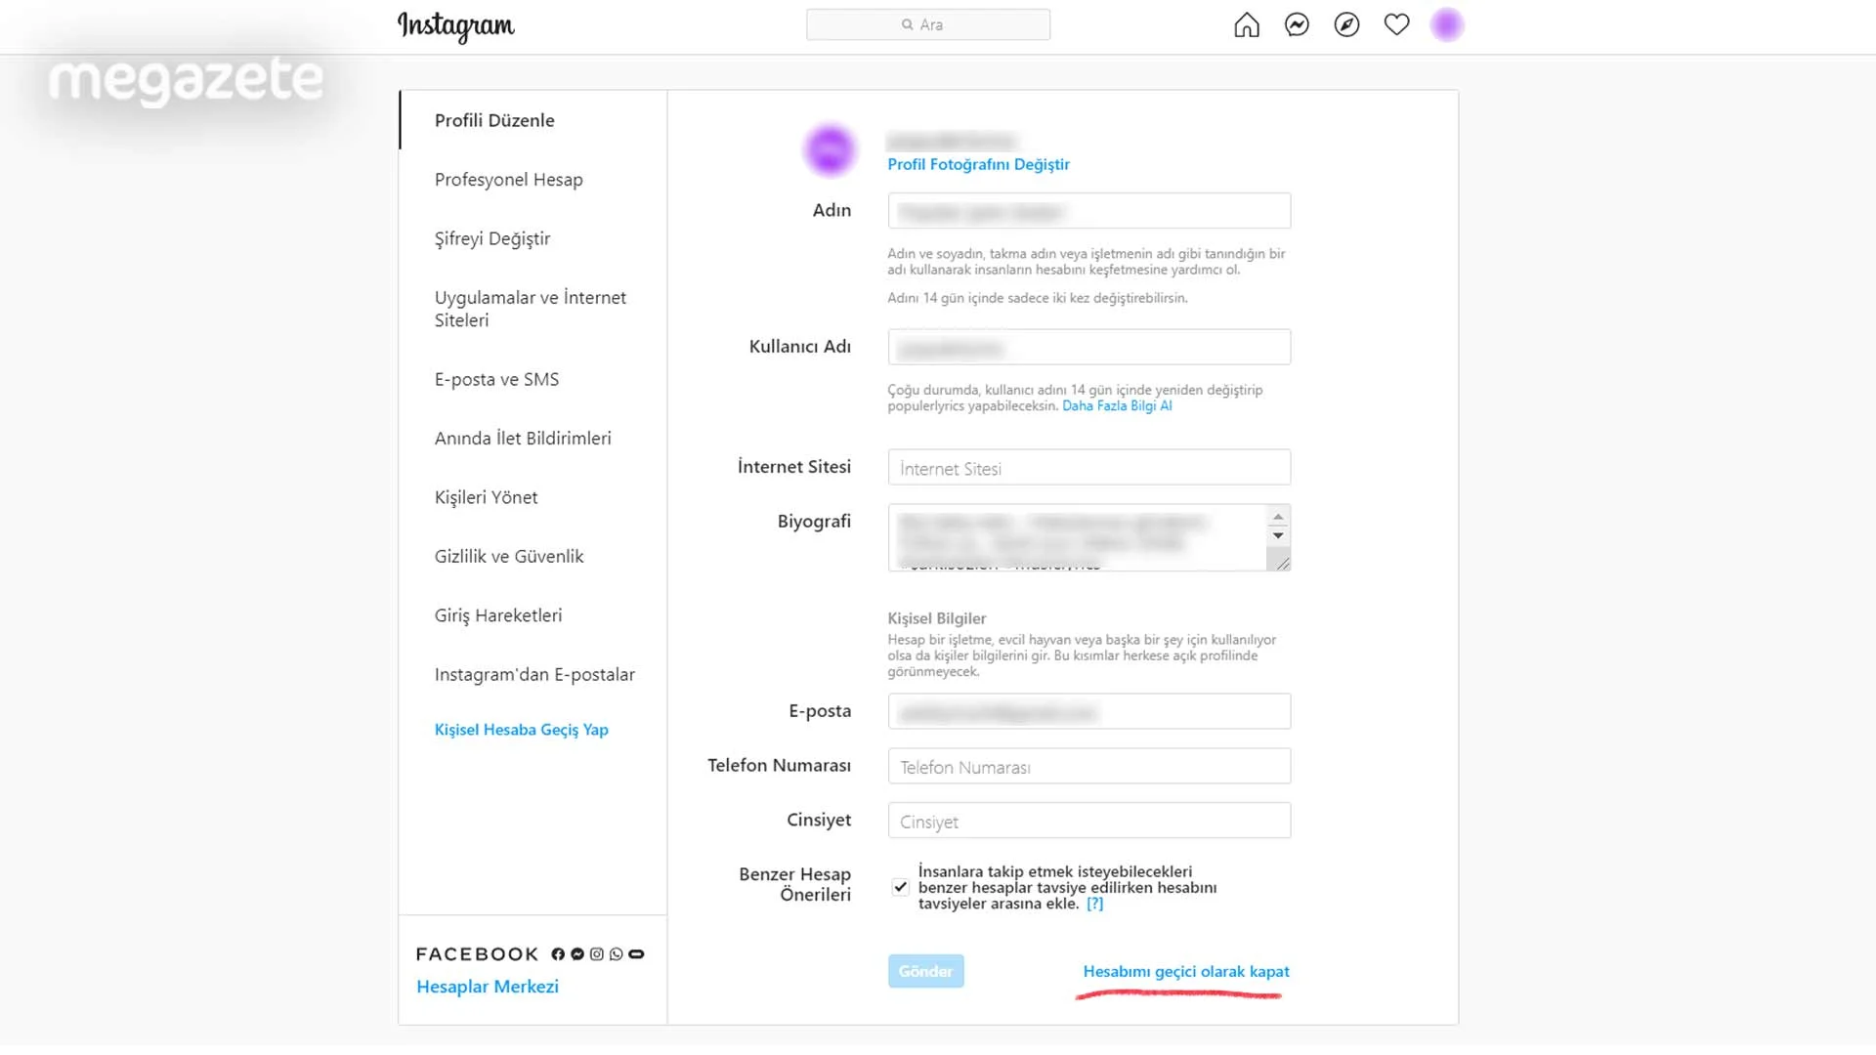
Task: Open Profesyonel Hesap settings
Action: tap(508, 180)
